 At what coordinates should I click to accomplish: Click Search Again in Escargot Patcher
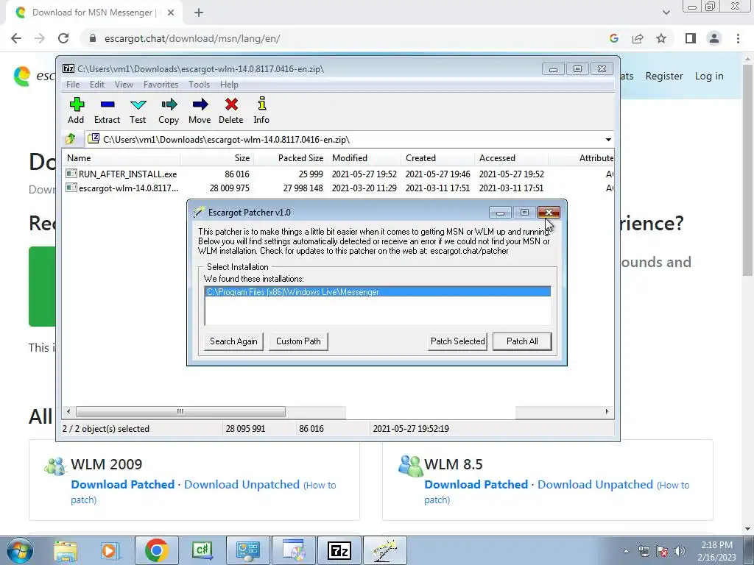click(x=233, y=341)
